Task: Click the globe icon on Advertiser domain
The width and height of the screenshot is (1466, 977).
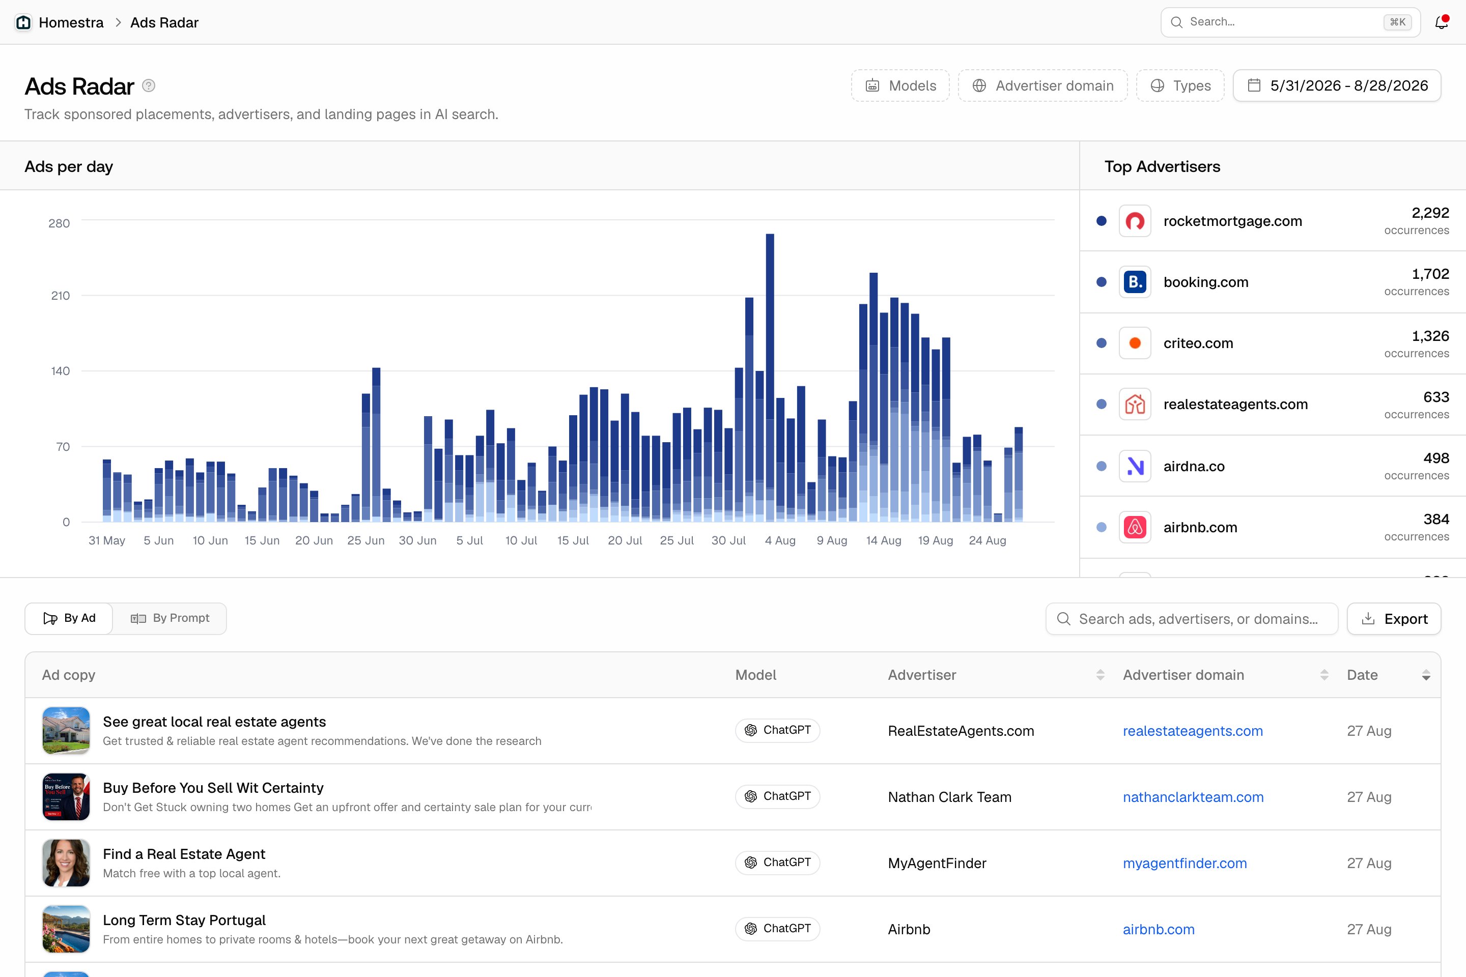Action: [x=979, y=85]
